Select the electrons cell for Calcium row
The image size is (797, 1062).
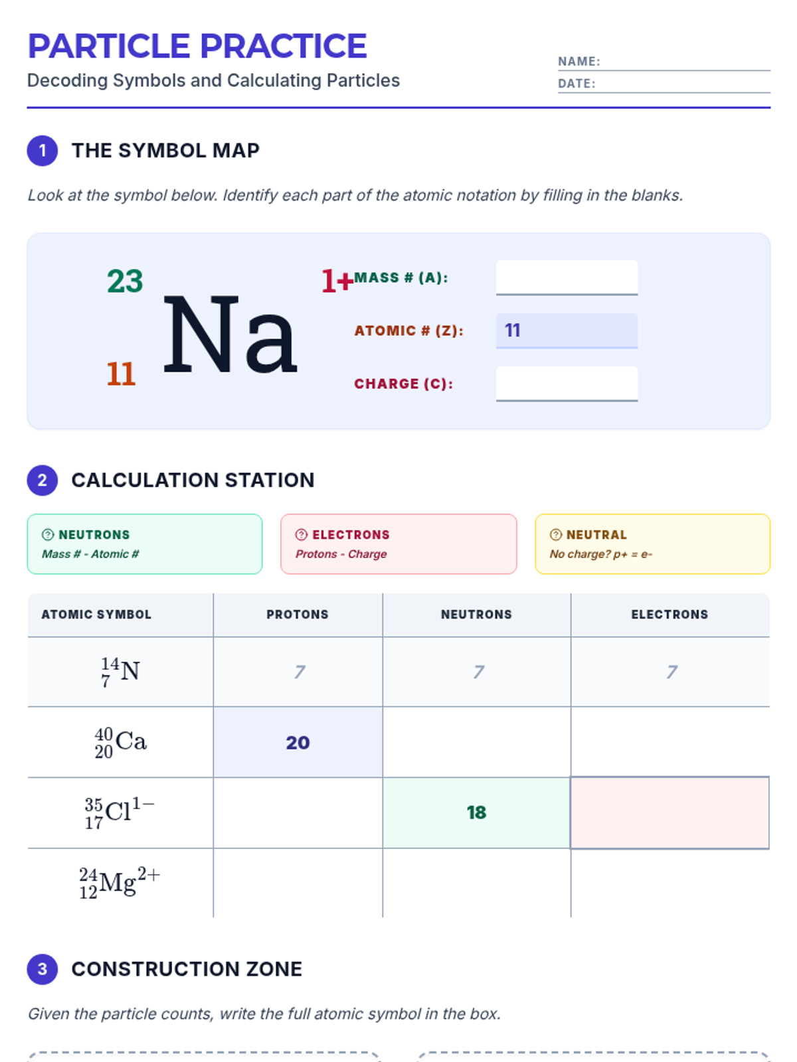click(x=669, y=742)
